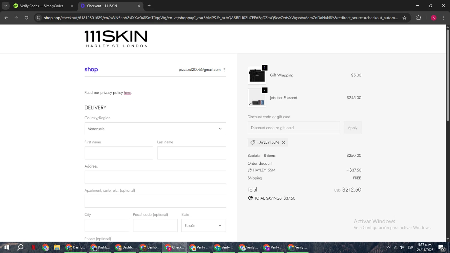Screen dimensions: 450x253
Task: View site information in address bar
Action: [38, 18]
